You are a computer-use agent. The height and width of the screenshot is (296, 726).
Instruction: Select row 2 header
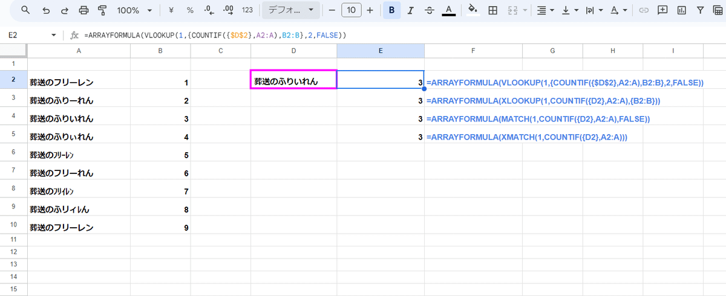tap(13, 80)
